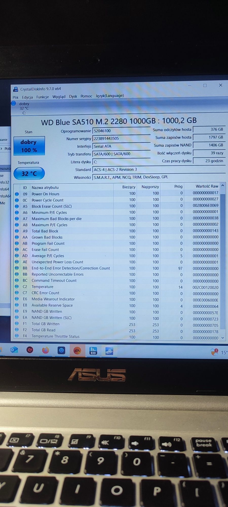Click the Standard field ACS-4 | ACS-2 Revision 3
The image size is (228, 507).
159,170
